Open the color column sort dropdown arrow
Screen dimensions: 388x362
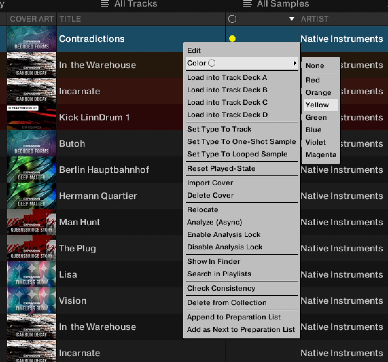291,19
